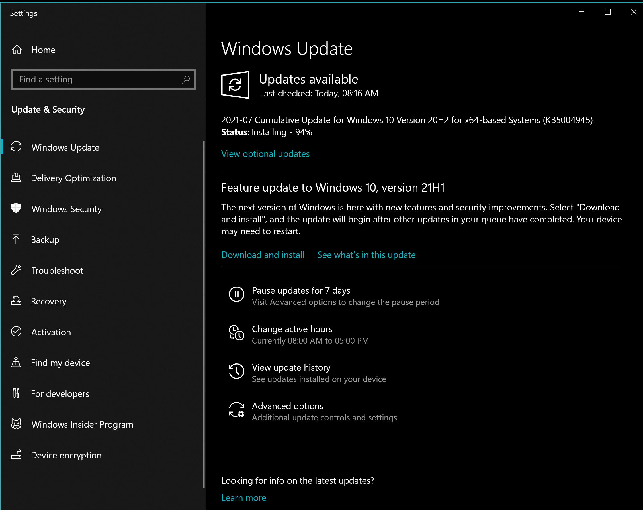Go to the Recovery section
Screen dimensions: 643x510
point(49,301)
